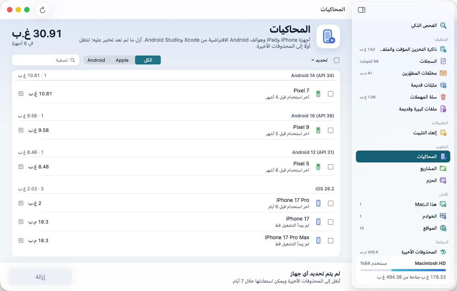Open المحذوفات الأخيرة sidebar item
The image size is (457, 291).
(x=403, y=252)
